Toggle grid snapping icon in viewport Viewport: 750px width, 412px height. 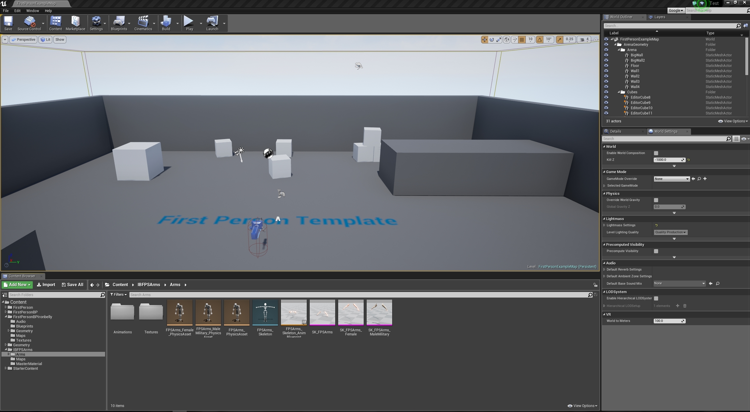point(522,39)
